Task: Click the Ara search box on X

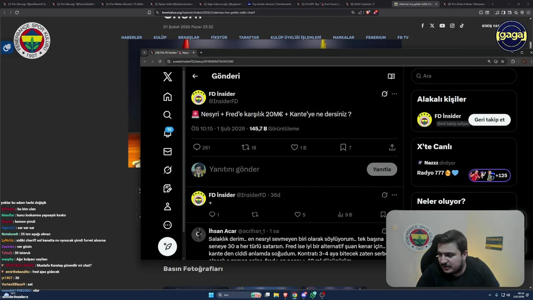Action: coord(464,76)
